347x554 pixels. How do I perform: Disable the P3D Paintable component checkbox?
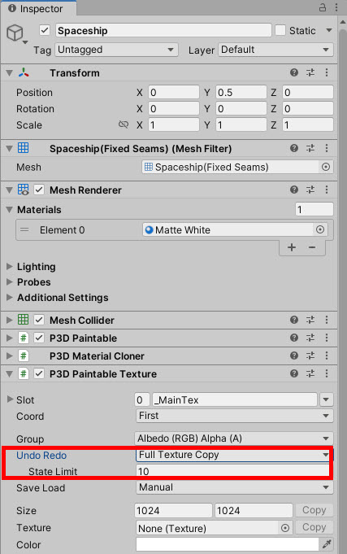pos(39,338)
